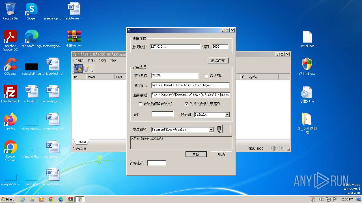Open Windows Explorer taskbar icon
Image resolution: width=362 pixels, height=203 pixels.
click(32, 199)
